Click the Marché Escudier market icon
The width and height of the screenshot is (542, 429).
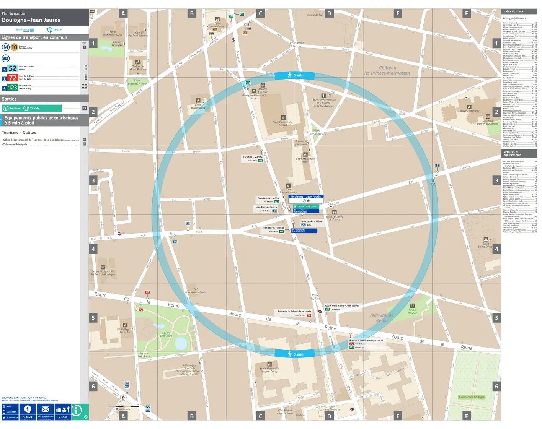click(263, 85)
